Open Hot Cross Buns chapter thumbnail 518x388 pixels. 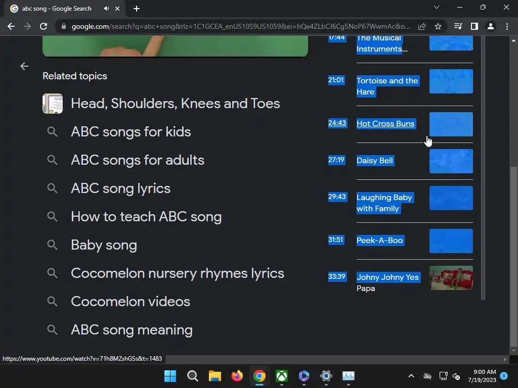click(451, 124)
